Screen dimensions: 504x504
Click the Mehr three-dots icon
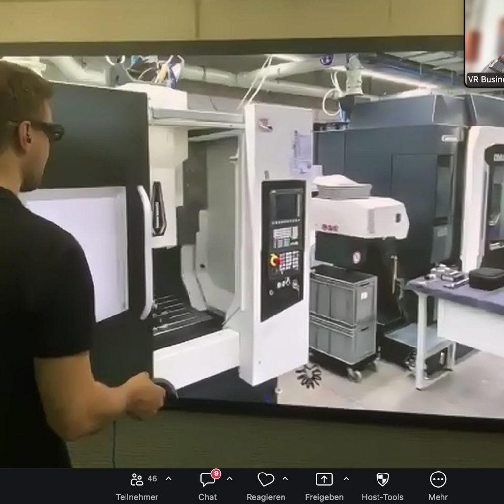(x=438, y=479)
